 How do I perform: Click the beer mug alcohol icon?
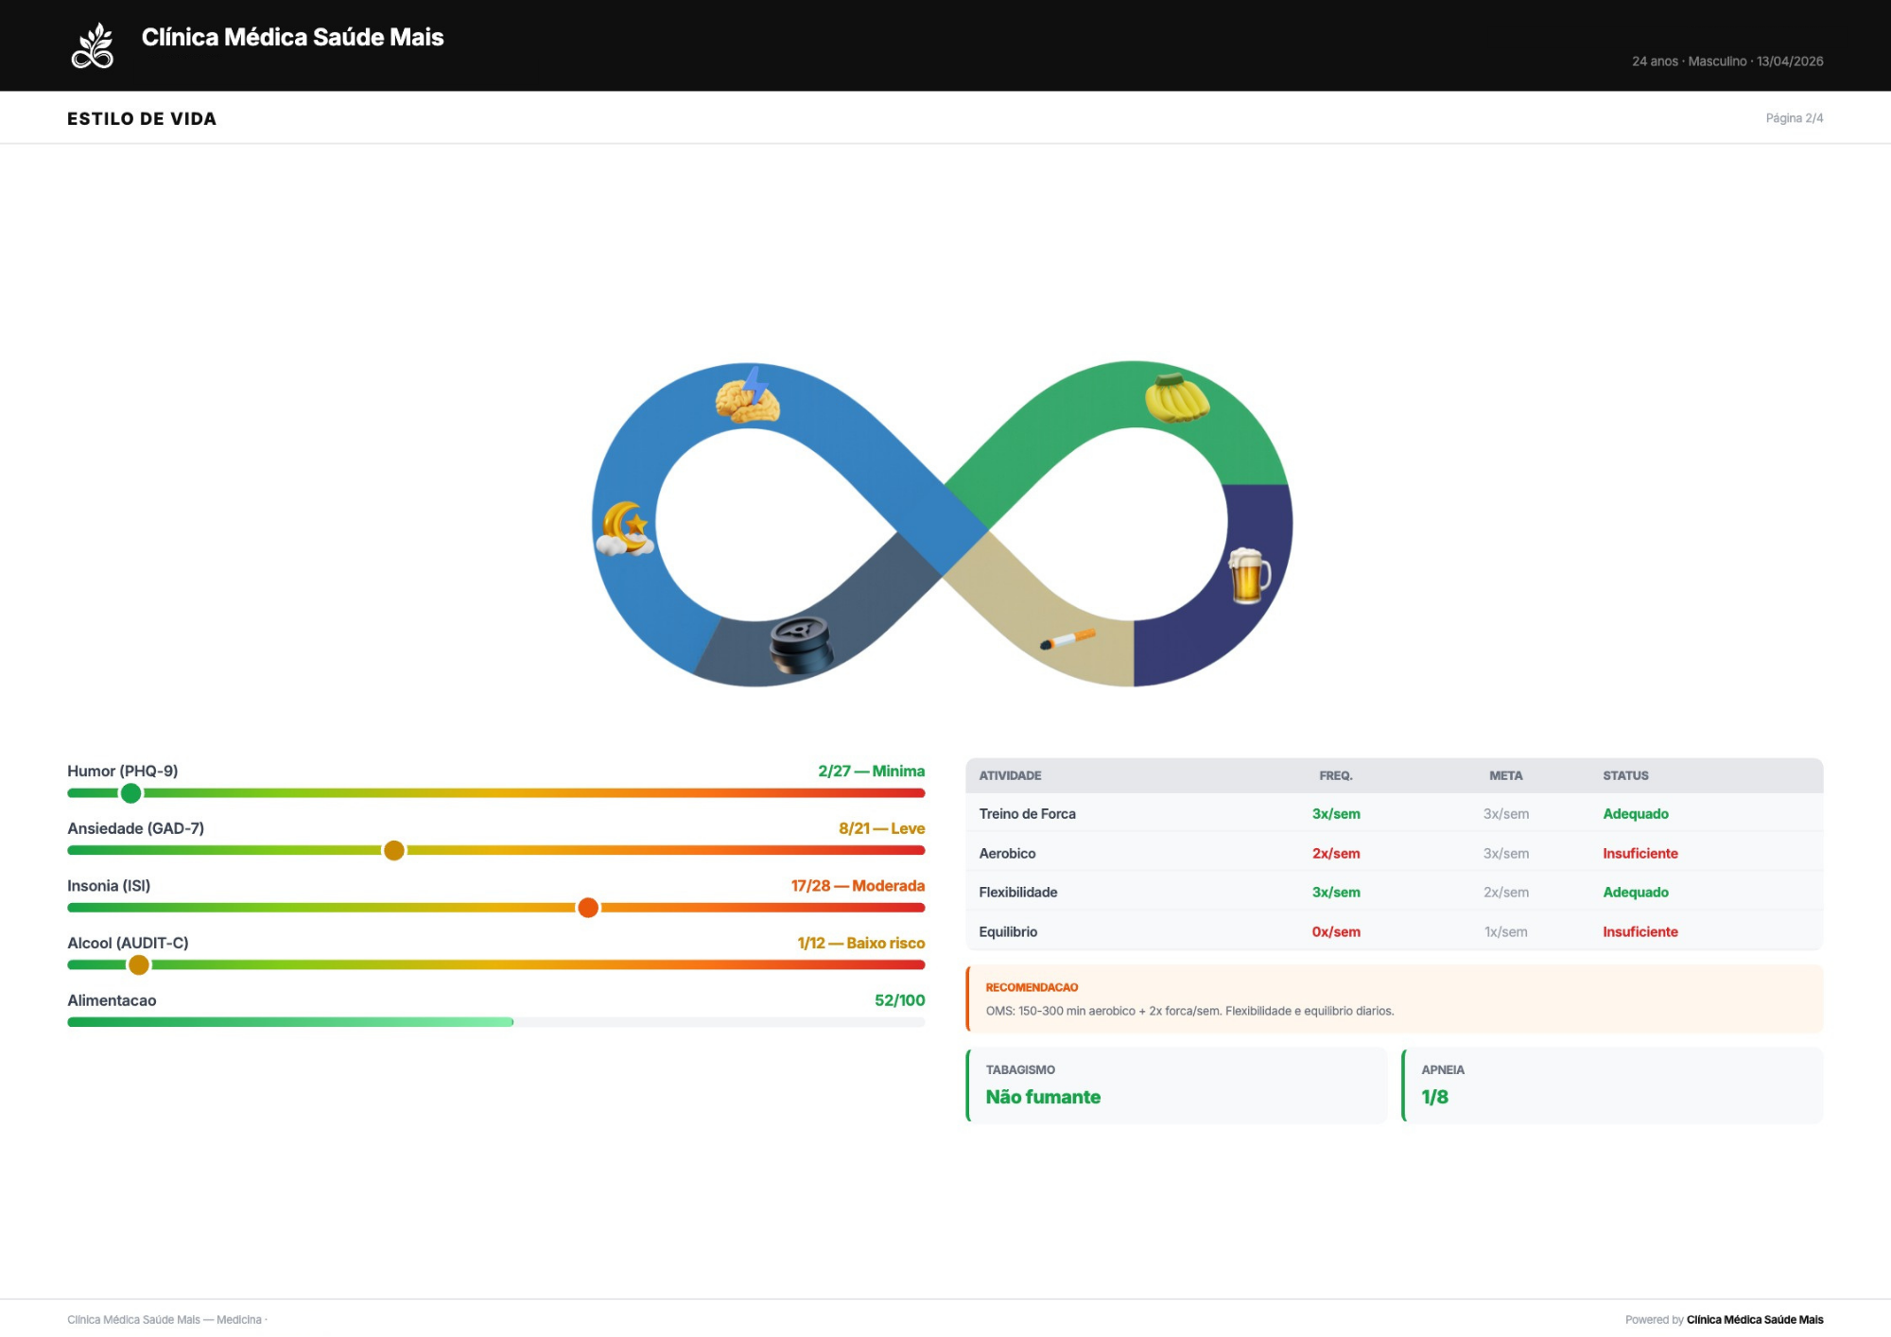click(x=1248, y=575)
